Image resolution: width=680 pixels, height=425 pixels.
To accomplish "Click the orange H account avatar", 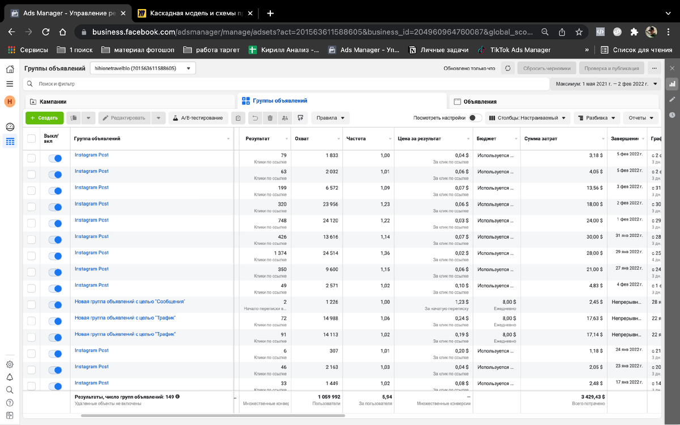I will tap(10, 101).
